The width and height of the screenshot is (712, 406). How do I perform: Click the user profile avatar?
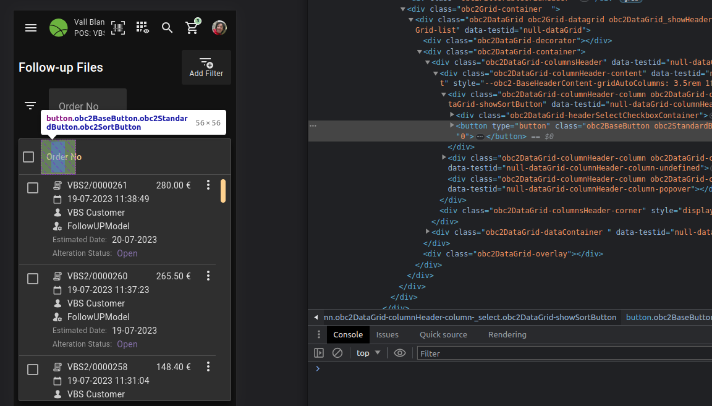(x=219, y=28)
